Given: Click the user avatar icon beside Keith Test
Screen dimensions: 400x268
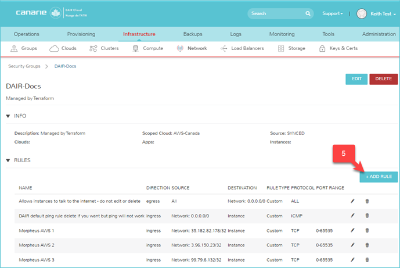Looking at the screenshot, I should (x=362, y=13).
